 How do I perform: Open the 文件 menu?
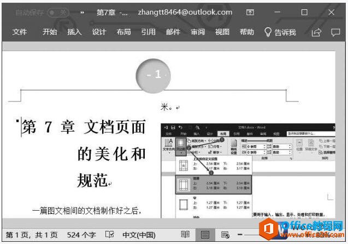[x=20, y=32]
